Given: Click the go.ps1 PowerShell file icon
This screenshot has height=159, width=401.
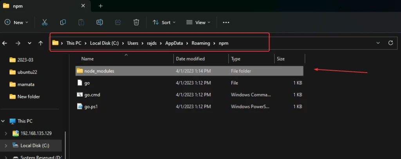Looking at the screenshot, I should click(x=80, y=107).
